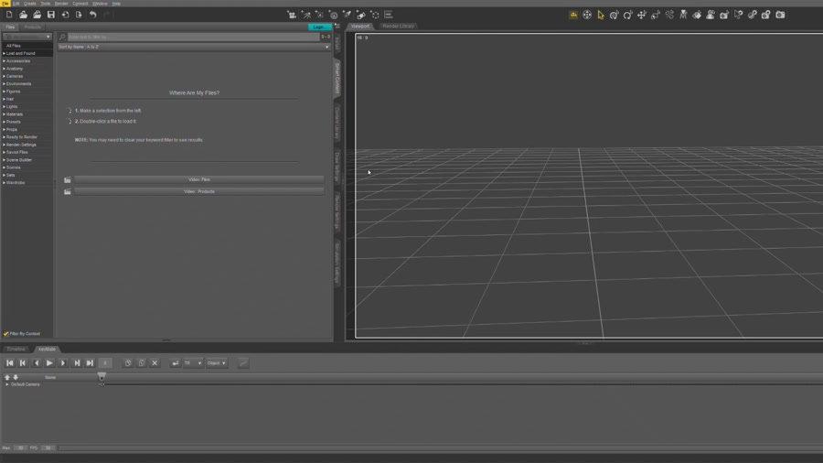Click the Video: Products button

(x=199, y=191)
